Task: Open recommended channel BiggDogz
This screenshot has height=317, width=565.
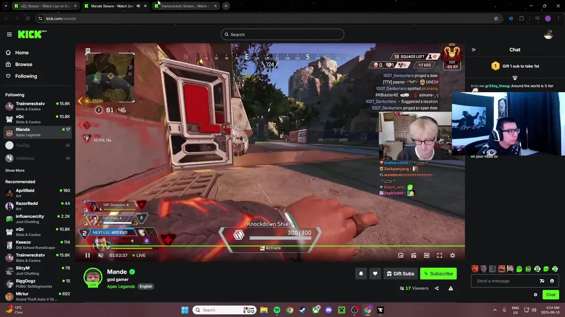Action: tap(38, 283)
